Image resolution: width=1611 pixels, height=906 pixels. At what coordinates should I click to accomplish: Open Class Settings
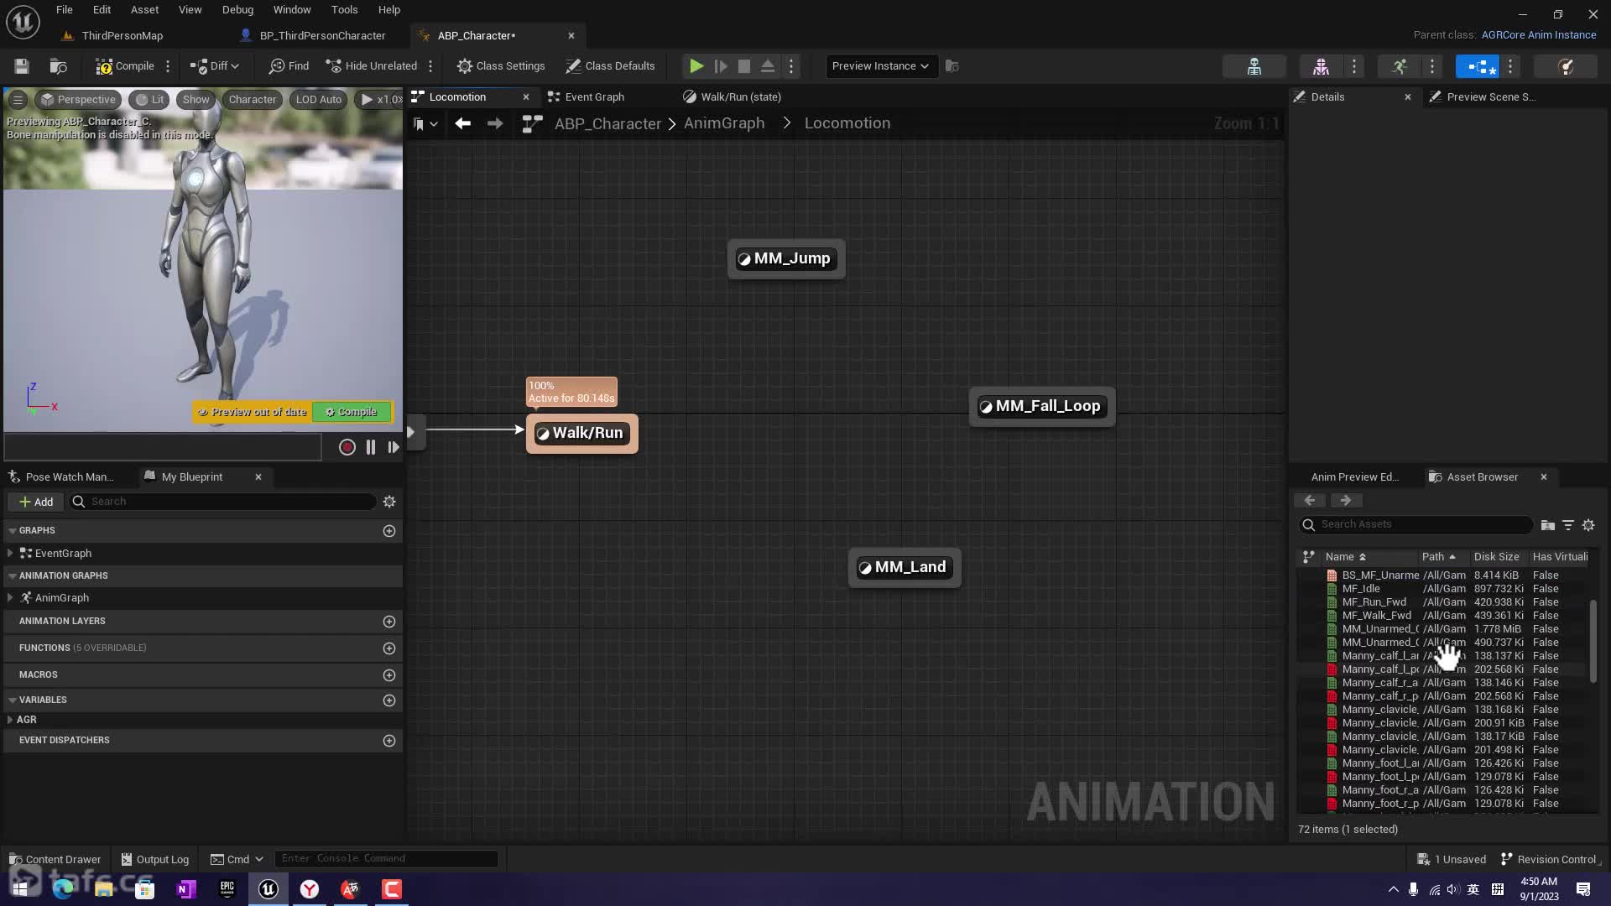(x=501, y=66)
